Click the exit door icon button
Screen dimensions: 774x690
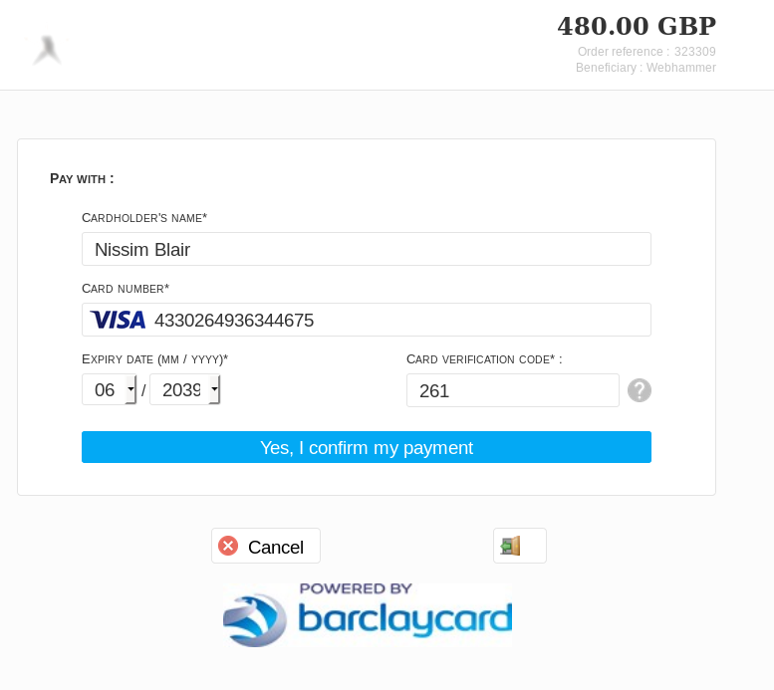tap(520, 546)
